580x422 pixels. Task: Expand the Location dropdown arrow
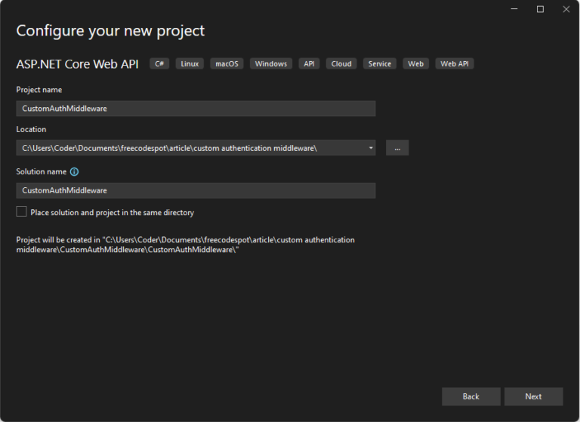[x=370, y=148]
